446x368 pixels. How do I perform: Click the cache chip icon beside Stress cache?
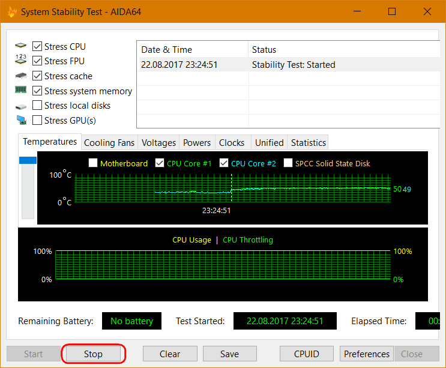click(21, 76)
